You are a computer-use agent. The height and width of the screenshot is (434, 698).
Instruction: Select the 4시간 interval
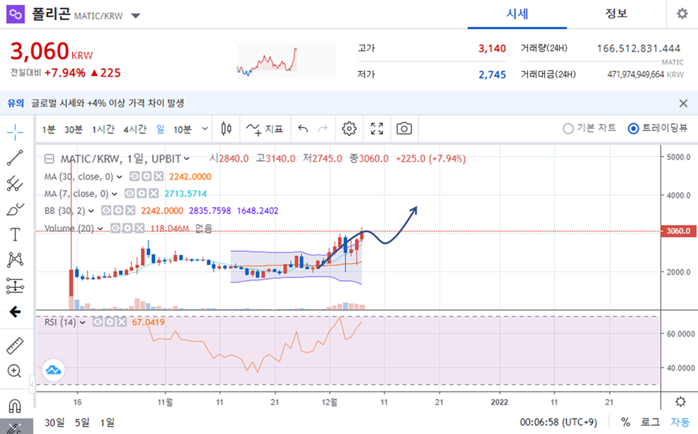(x=135, y=129)
